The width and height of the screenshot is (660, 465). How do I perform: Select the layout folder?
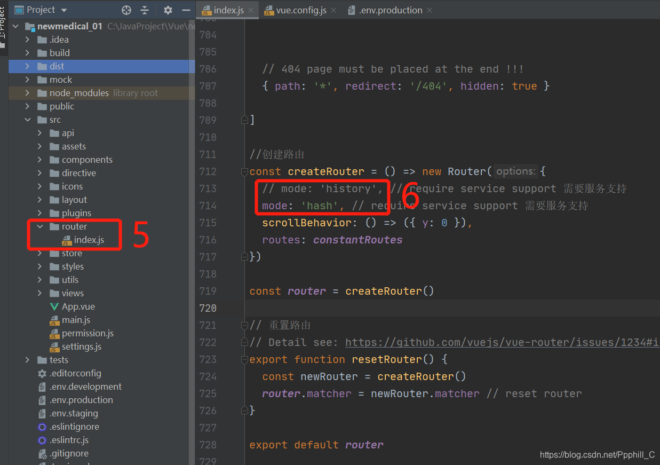[x=74, y=200]
